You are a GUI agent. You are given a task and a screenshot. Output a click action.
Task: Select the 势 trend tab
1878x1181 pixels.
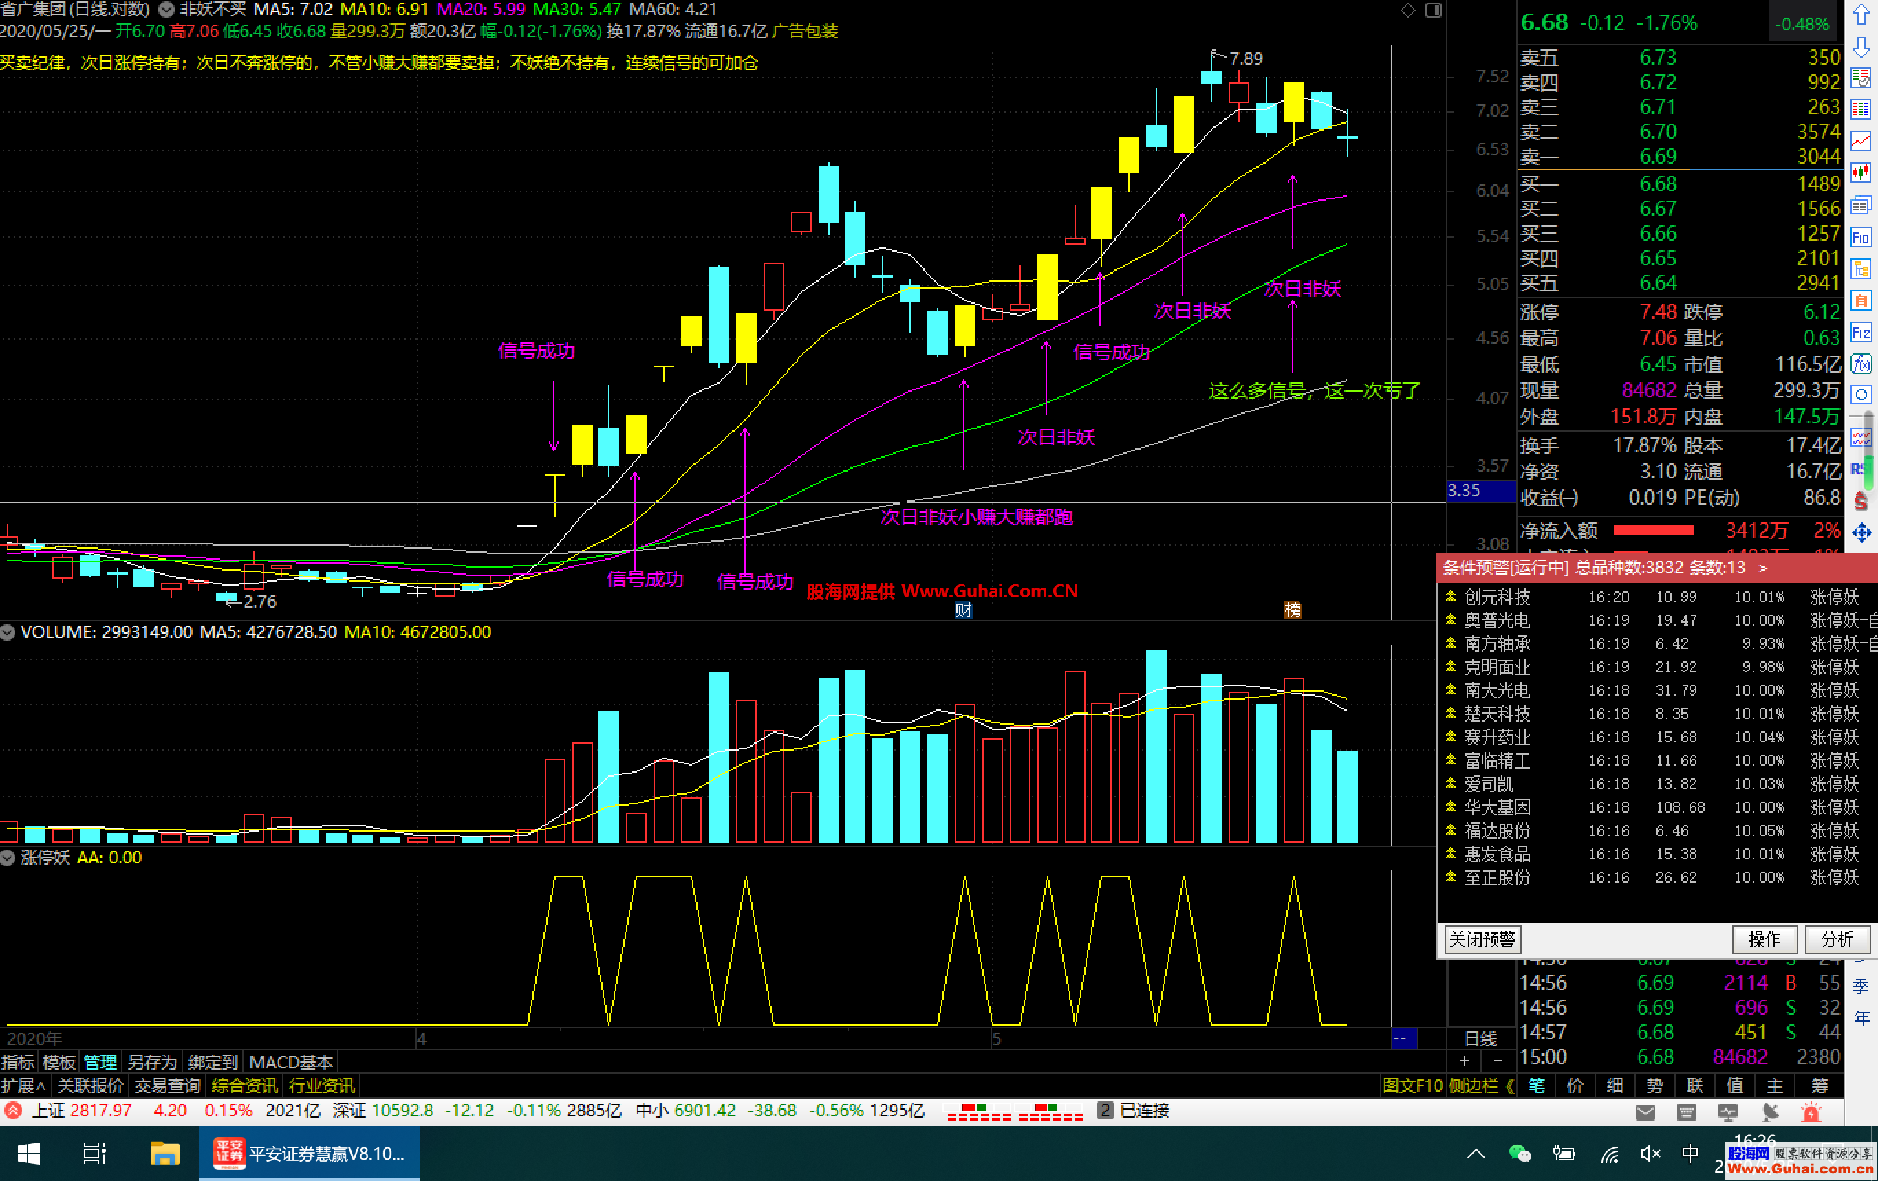click(x=1655, y=1085)
